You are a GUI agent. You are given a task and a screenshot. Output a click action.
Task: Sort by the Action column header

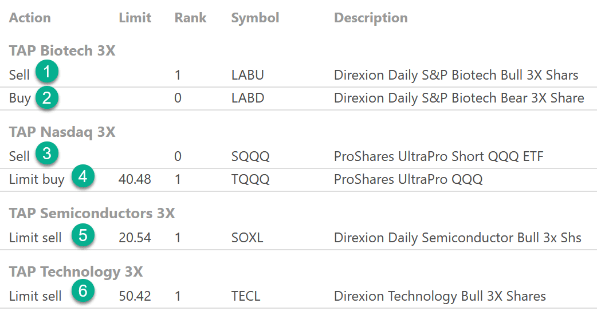tap(30, 18)
